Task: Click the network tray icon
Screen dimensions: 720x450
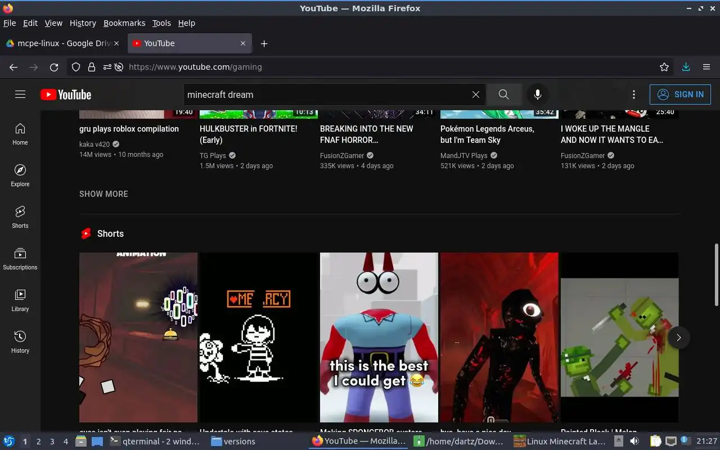Action: click(x=671, y=442)
